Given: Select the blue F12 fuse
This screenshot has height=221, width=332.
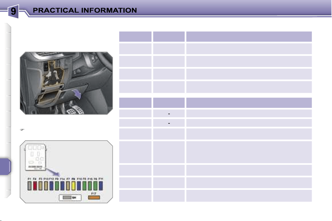Looking at the screenshot, I should (51, 186).
